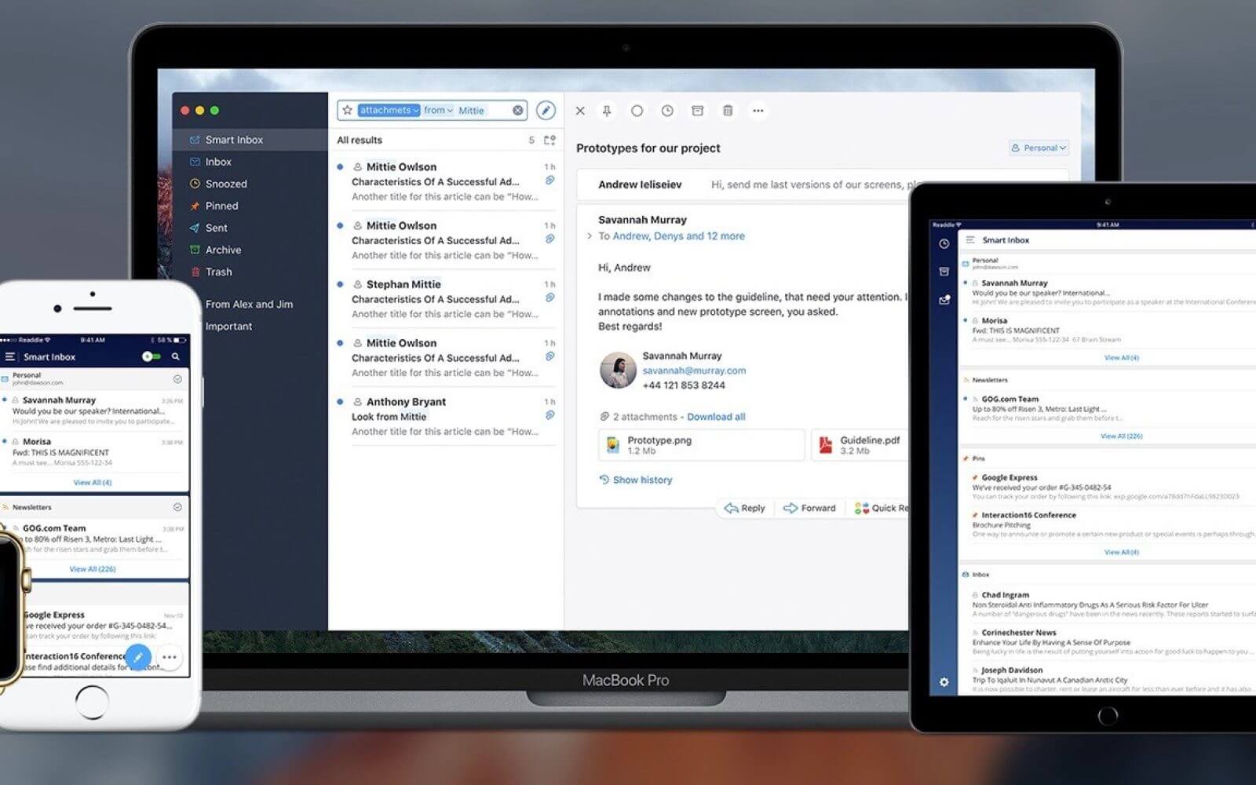This screenshot has height=785, width=1256.
Task: Tap the three-dots round button on the iPhone
Action: click(169, 657)
